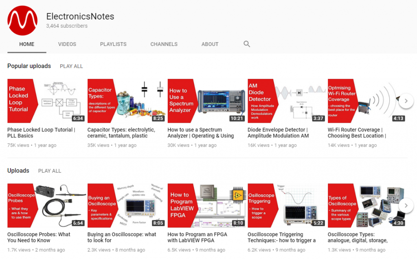Click title 'Phase Locked Loop Tutorial | PLL Basics'
Image resolution: width=417 pixels, height=259 pixels.
(x=41, y=133)
